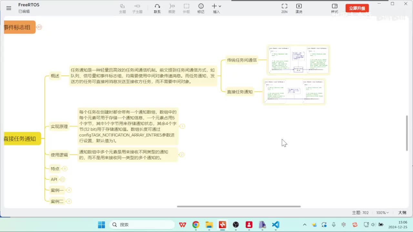
Task: Open Visual Studio Code from the taskbar
Action: click(x=276, y=225)
